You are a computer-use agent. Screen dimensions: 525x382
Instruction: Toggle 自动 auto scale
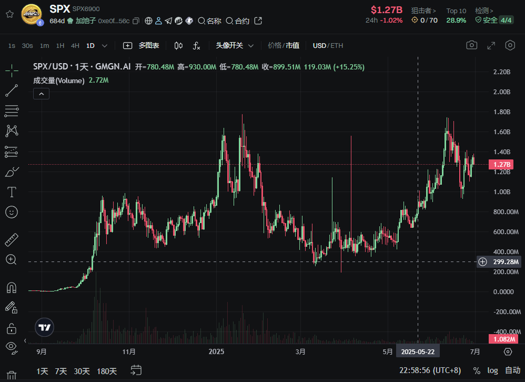(x=512, y=370)
